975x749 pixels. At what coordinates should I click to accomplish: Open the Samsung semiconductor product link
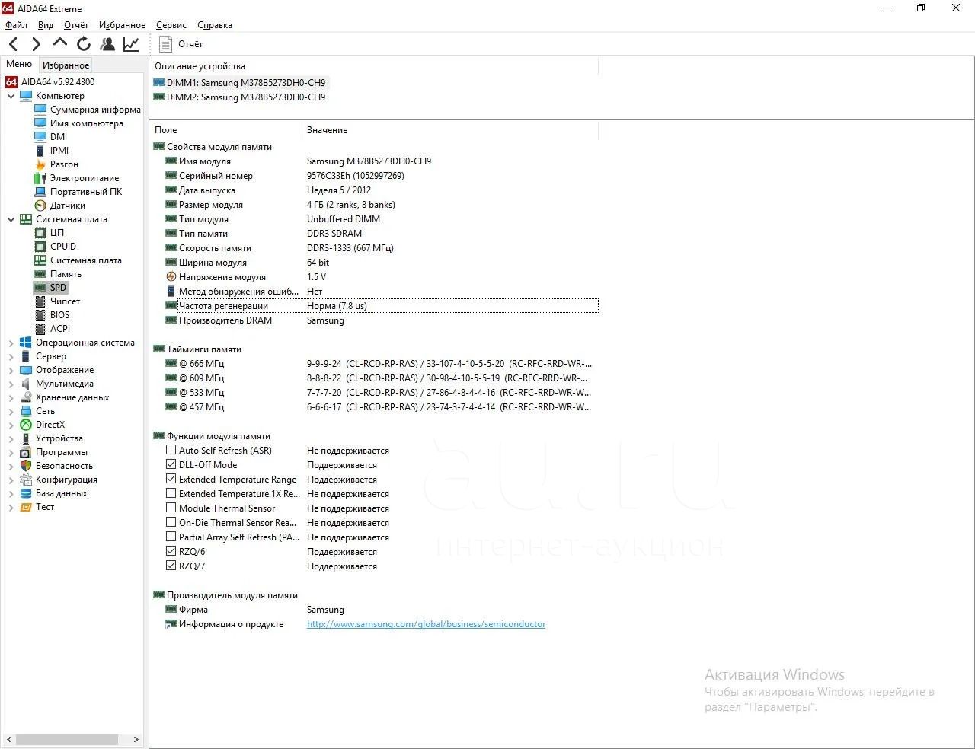(427, 624)
